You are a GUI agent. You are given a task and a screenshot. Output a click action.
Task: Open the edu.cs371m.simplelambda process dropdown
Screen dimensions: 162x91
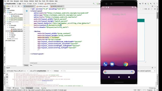tap(40, 71)
